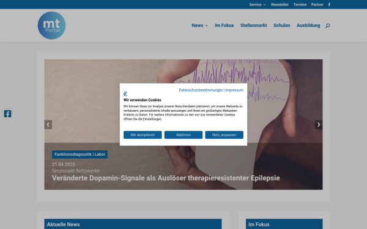Expand the Service dropdown menu
Screen dimensions: 367x229
[258, 5]
